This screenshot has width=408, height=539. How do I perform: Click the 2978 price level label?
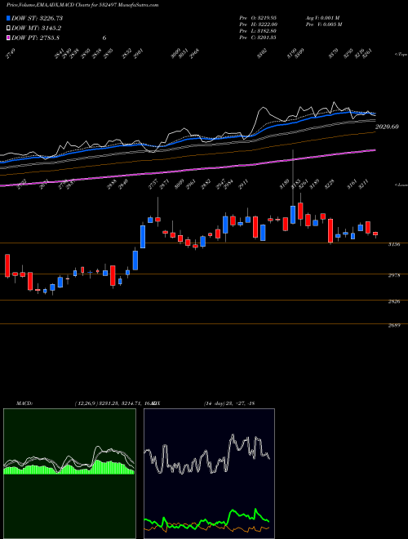pyautogui.click(x=394, y=275)
